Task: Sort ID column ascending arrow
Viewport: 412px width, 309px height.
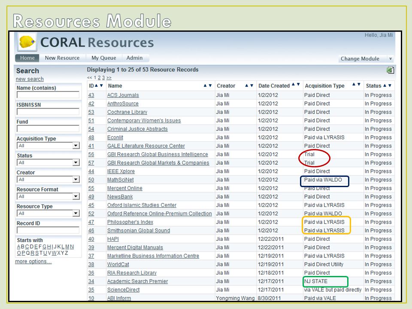Action: (97, 85)
